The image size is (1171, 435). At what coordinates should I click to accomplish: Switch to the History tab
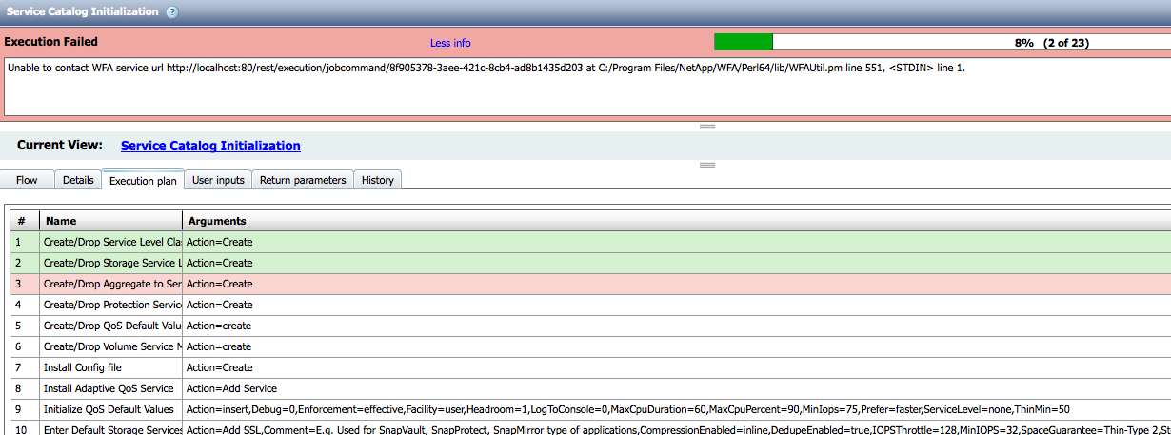[x=378, y=180]
